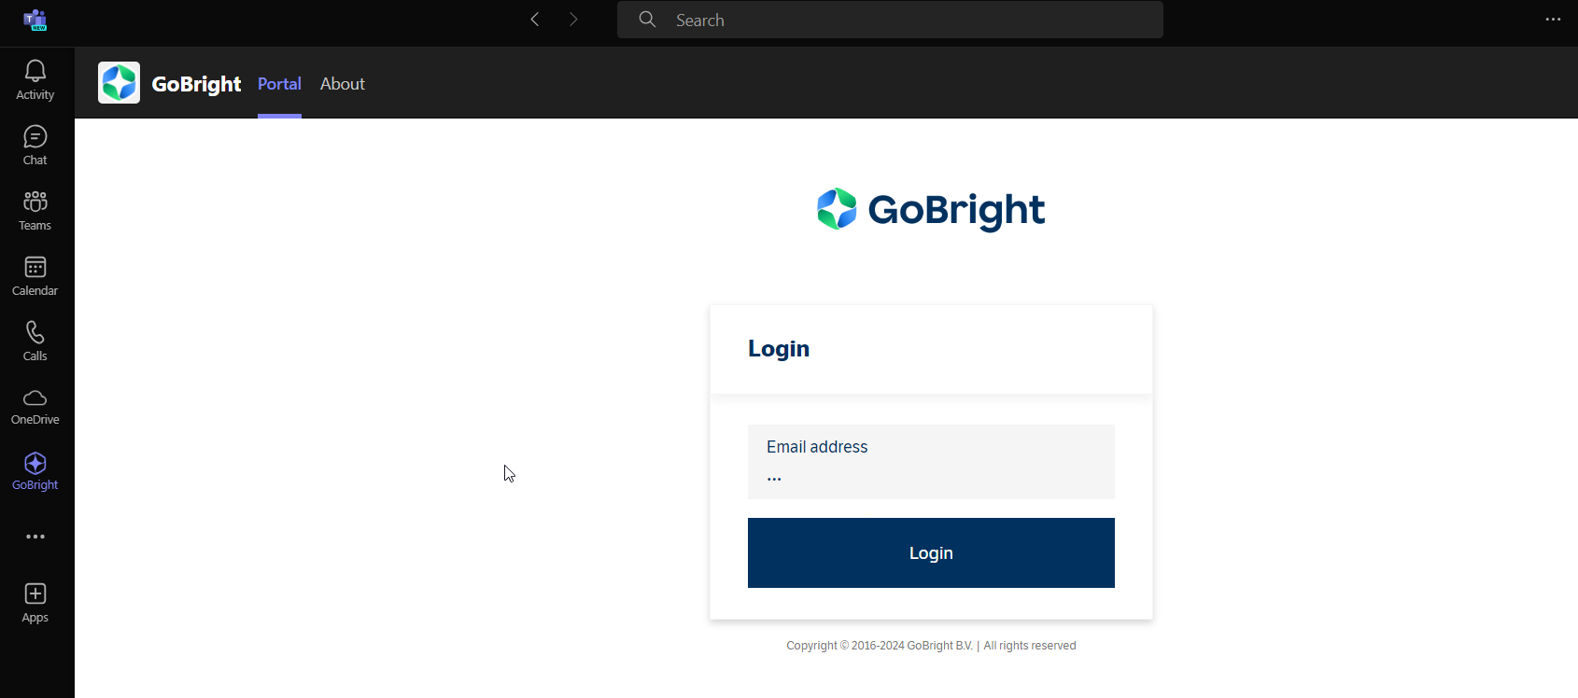Image resolution: width=1578 pixels, height=698 pixels.
Task: Click the Microsoft Teams logo
Action: coord(35,20)
